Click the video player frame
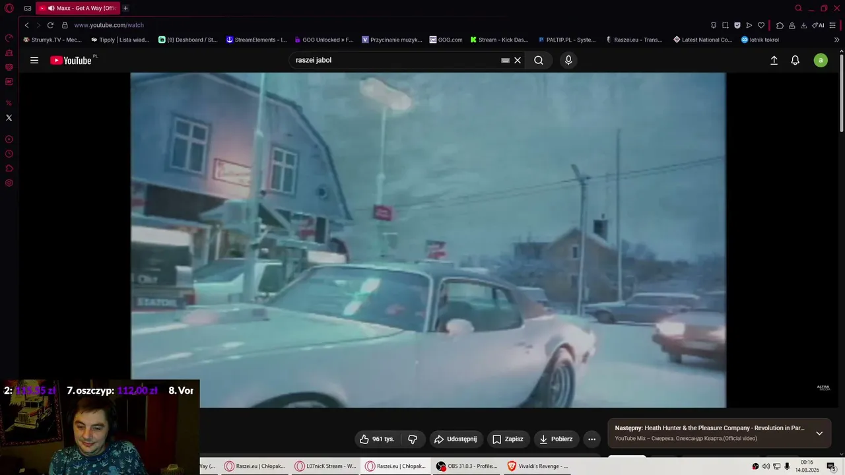The width and height of the screenshot is (845, 475). point(428,240)
